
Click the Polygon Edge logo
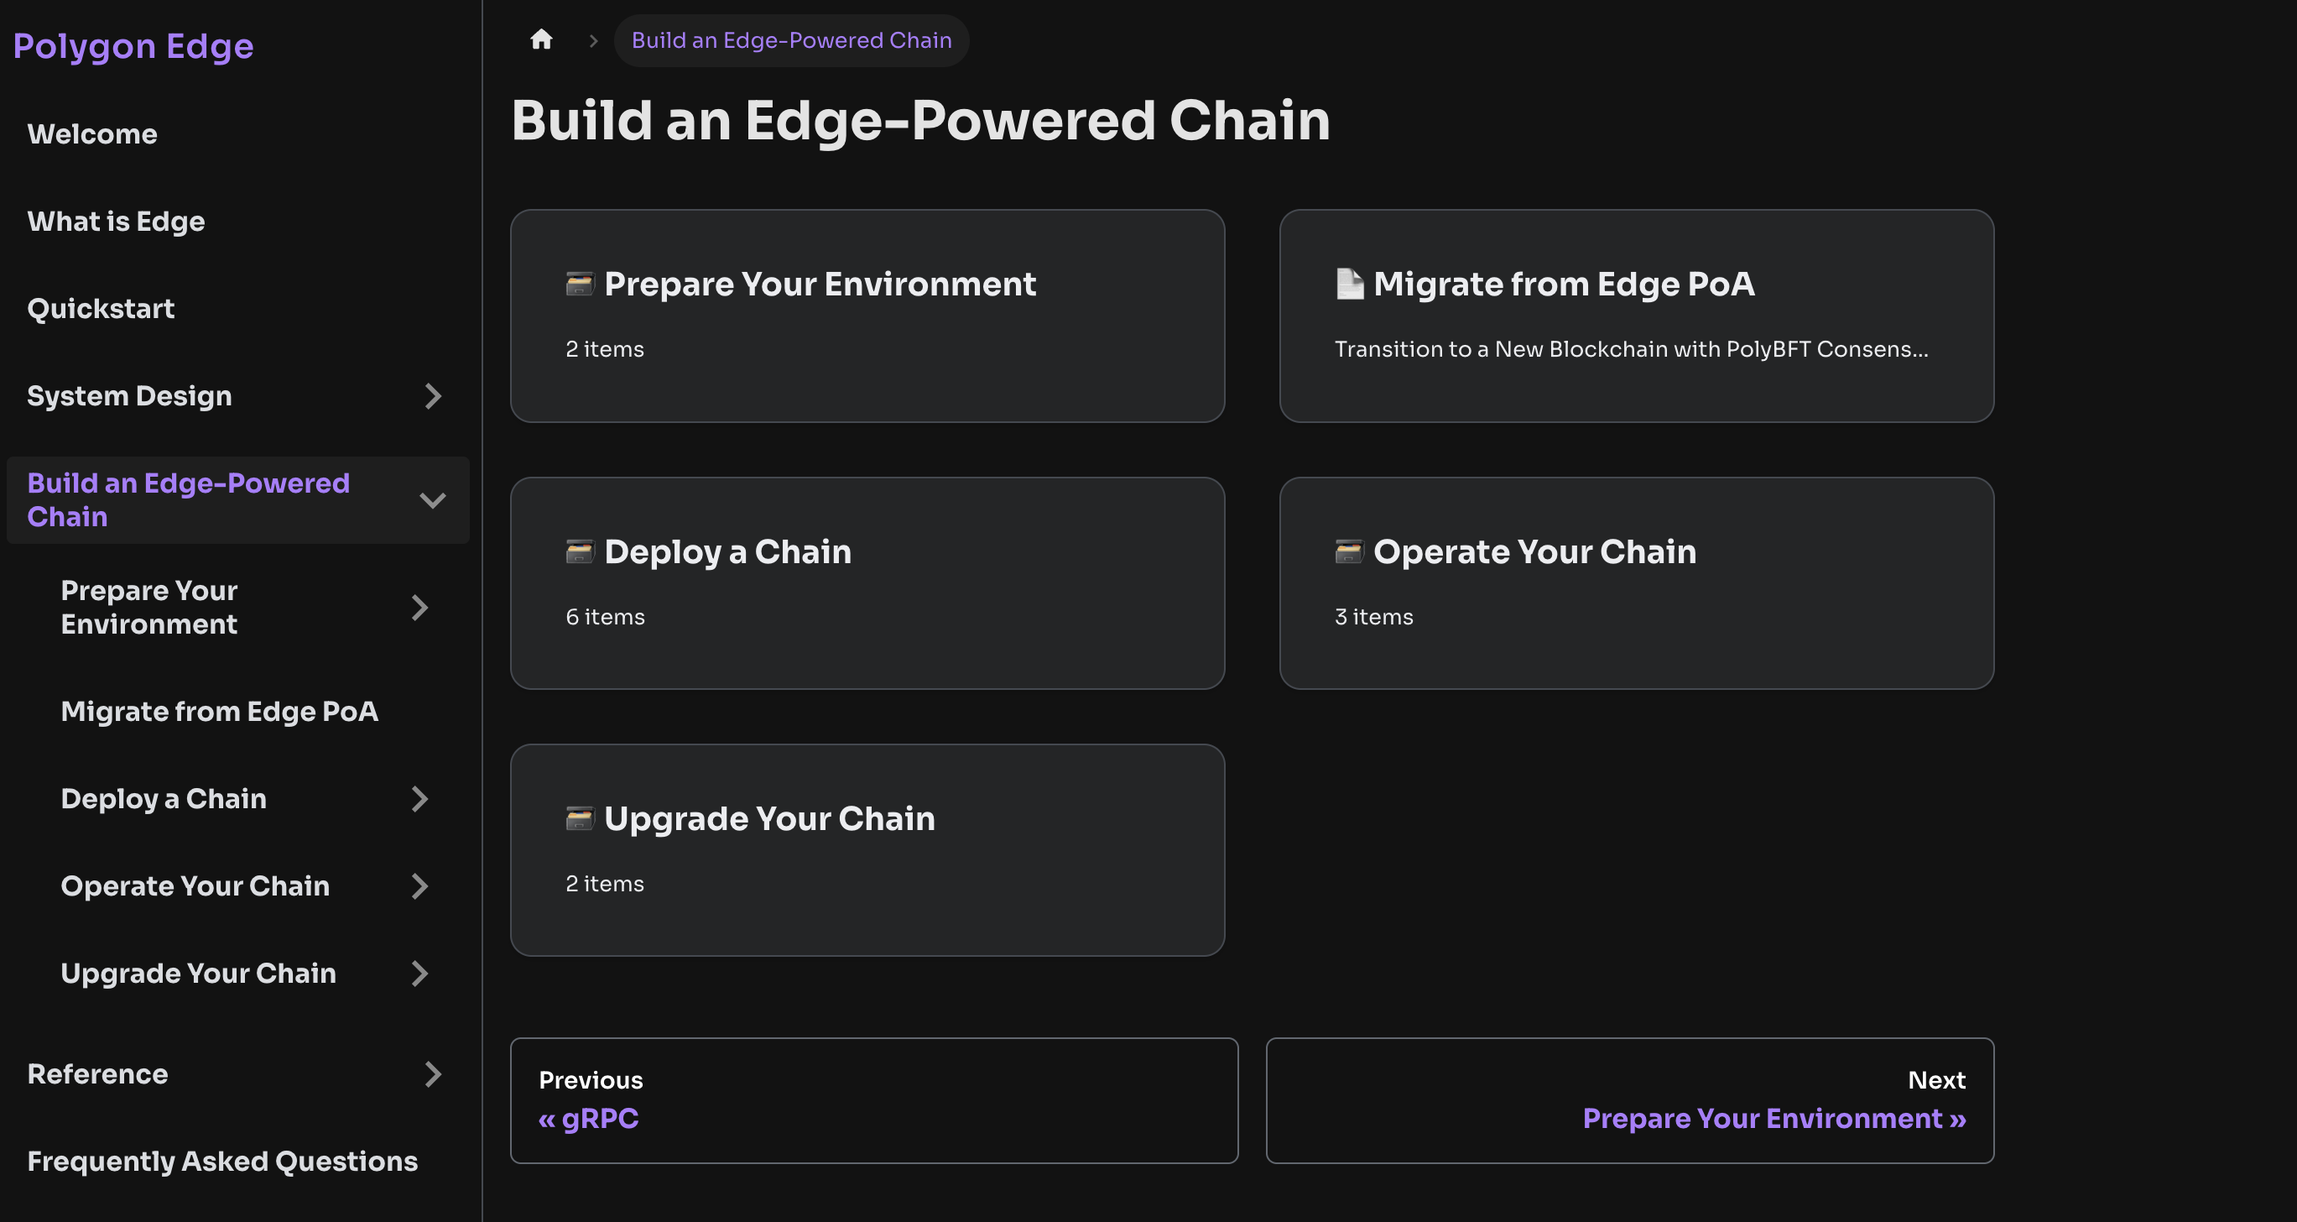133,46
